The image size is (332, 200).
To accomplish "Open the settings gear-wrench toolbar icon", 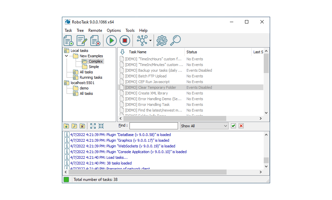I will pyautogui.click(x=162, y=41).
